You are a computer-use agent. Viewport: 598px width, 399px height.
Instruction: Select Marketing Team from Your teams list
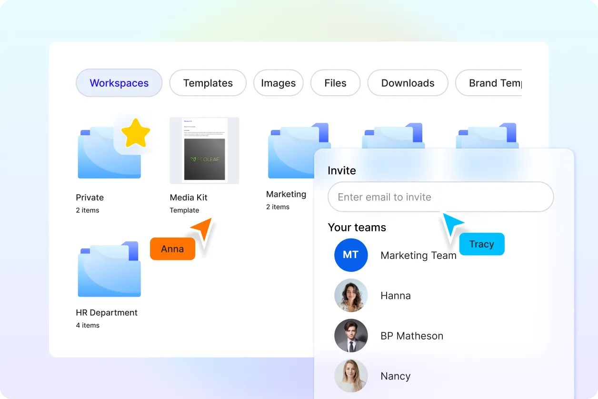(x=418, y=255)
